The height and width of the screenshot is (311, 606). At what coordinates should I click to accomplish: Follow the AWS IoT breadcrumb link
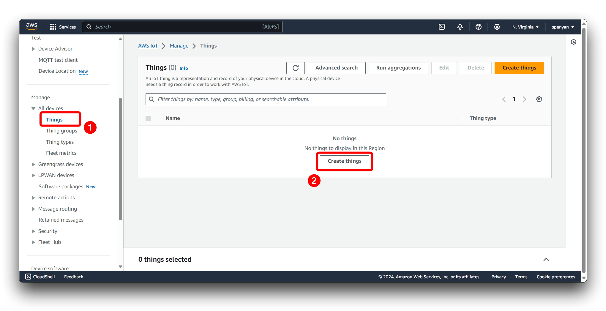coord(148,46)
